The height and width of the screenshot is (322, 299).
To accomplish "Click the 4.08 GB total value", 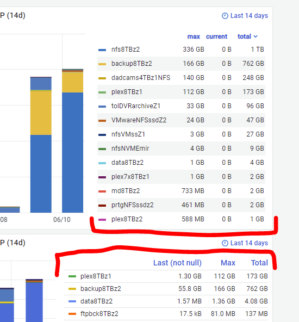I will pyautogui.click(x=256, y=301).
